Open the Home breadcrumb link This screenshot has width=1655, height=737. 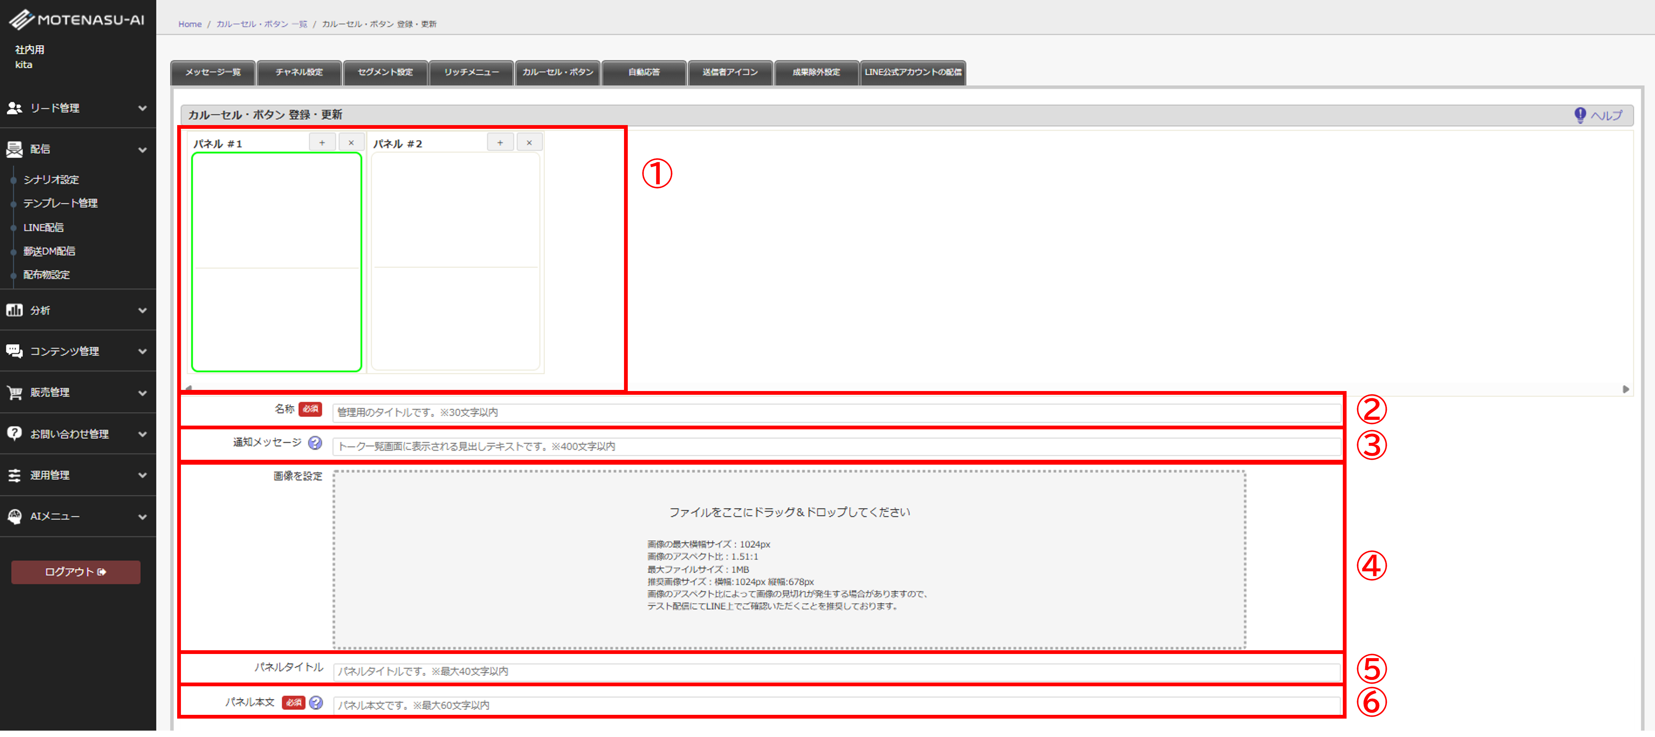tap(190, 24)
